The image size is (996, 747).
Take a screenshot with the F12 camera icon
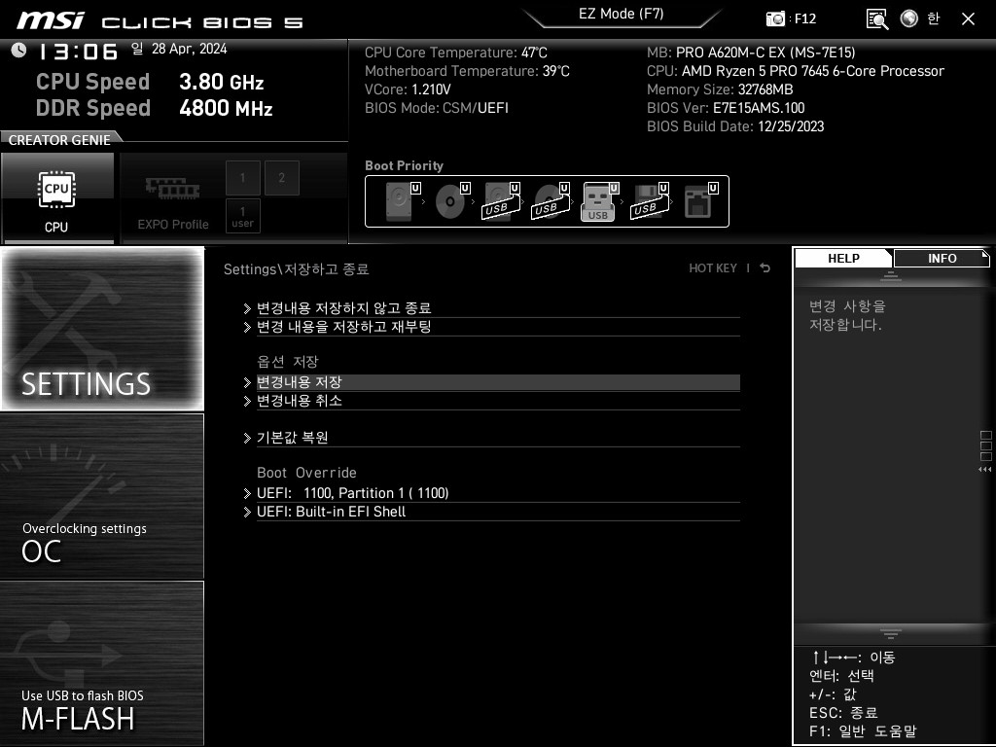tap(775, 18)
